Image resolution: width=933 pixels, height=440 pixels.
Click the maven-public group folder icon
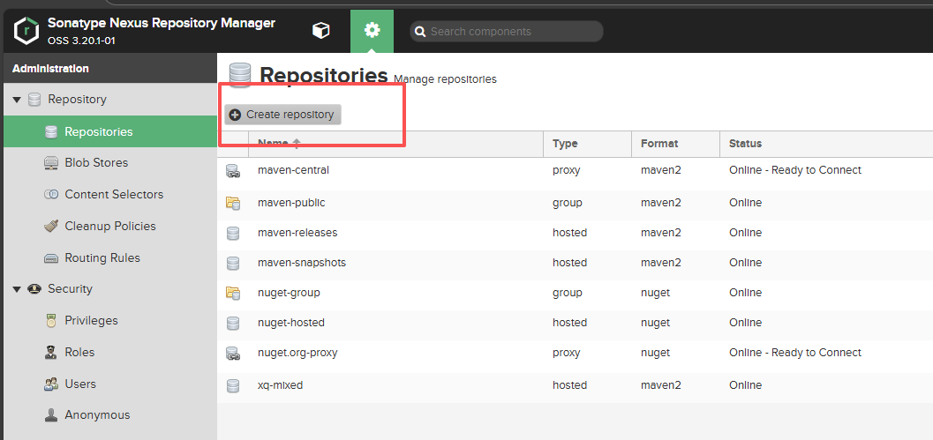pyautogui.click(x=233, y=204)
